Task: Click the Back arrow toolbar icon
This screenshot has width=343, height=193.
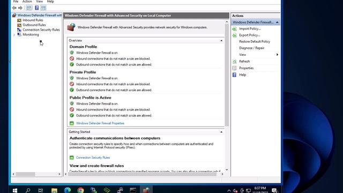Action: [14, 8]
